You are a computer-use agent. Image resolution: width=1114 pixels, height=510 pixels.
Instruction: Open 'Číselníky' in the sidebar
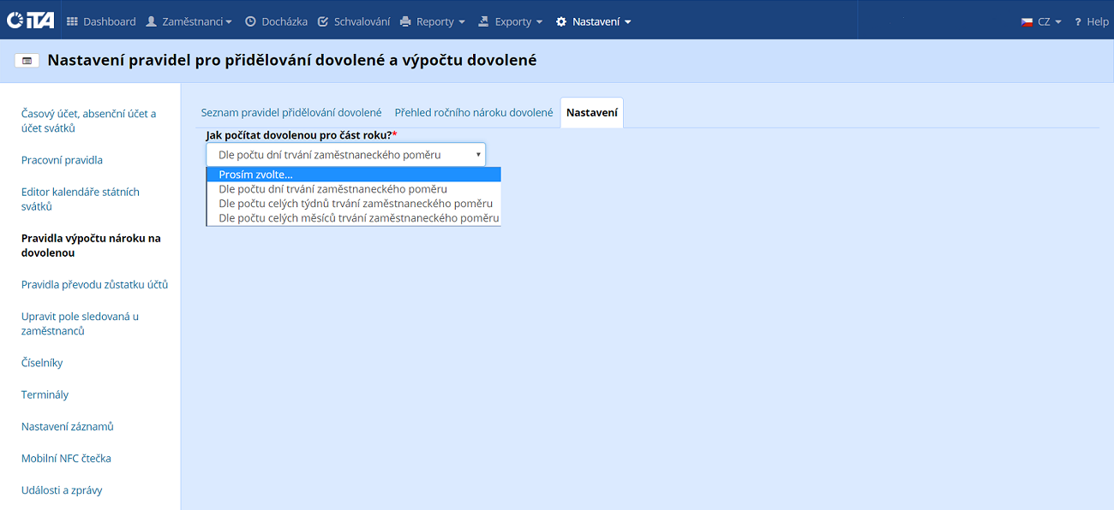(42, 363)
